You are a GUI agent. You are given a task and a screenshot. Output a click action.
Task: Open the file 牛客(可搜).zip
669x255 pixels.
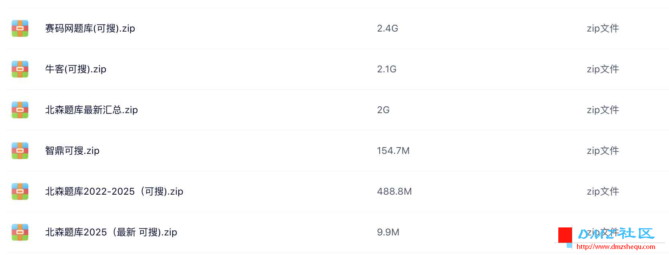click(x=76, y=69)
